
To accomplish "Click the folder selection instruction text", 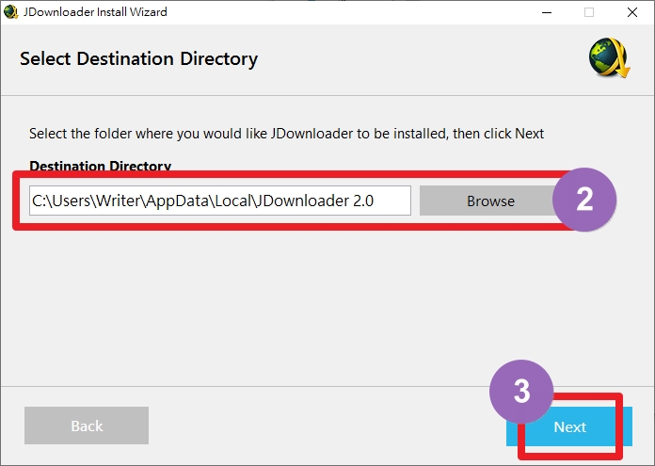I will pyautogui.click(x=286, y=134).
